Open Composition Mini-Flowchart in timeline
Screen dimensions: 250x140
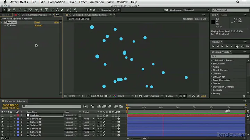85,106
